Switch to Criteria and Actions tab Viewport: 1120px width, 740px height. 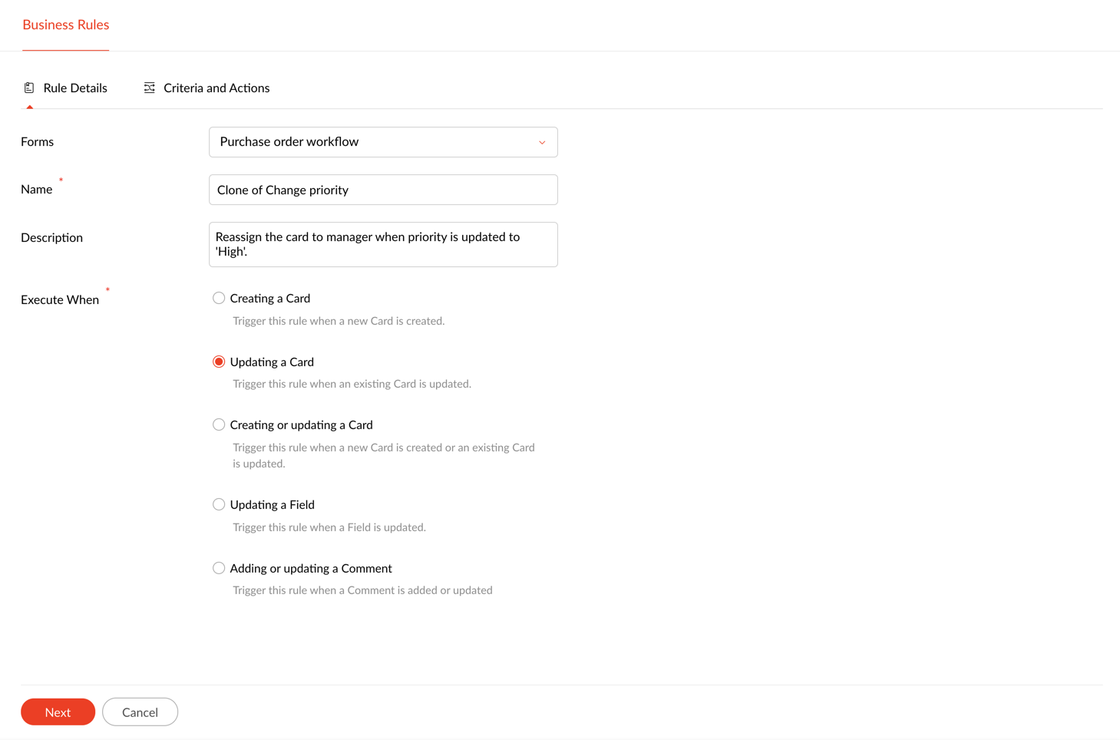216,88
